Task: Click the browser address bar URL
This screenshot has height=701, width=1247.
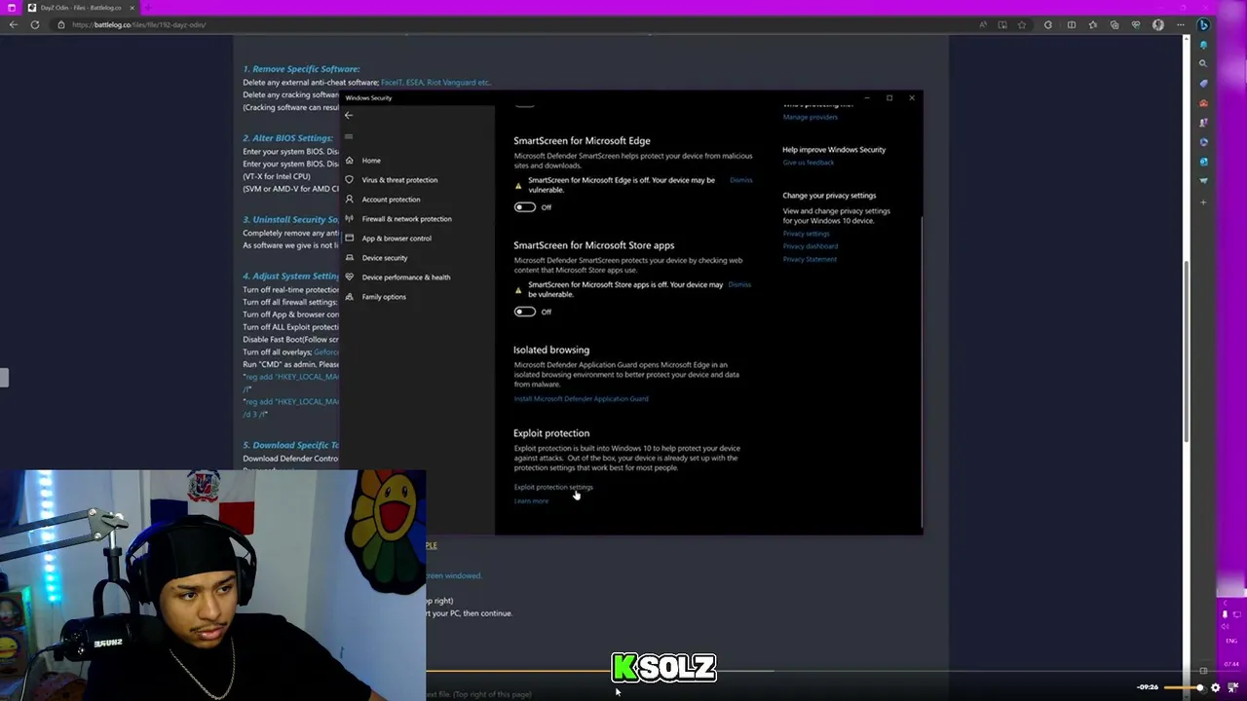Action: pos(139,24)
